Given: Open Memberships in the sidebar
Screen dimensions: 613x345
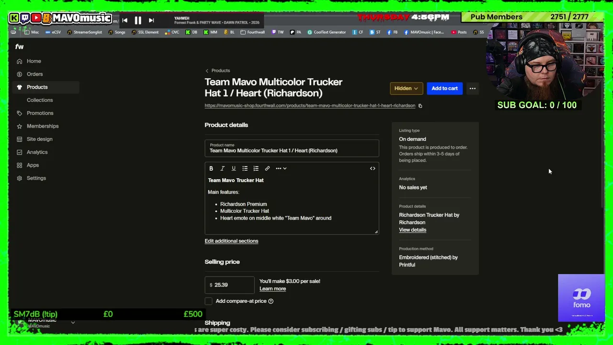Looking at the screenshot, I should pos(43,126).
